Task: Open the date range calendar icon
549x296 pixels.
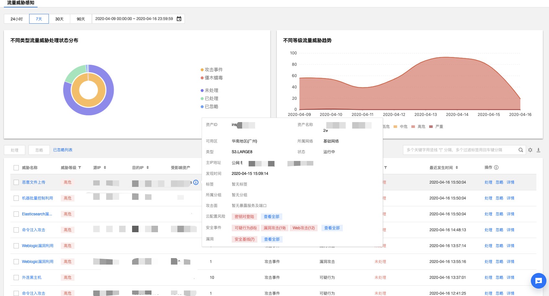Action: click(179, 19)
